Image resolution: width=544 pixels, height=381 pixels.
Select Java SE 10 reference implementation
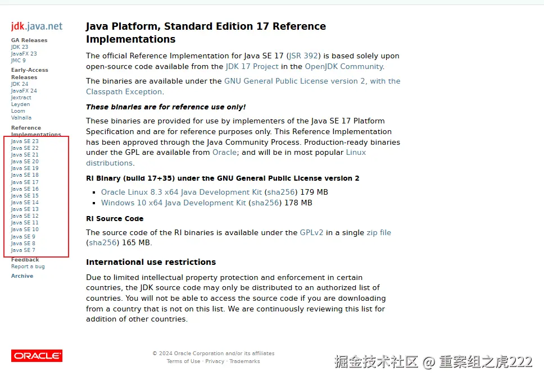tap(25, 229)
